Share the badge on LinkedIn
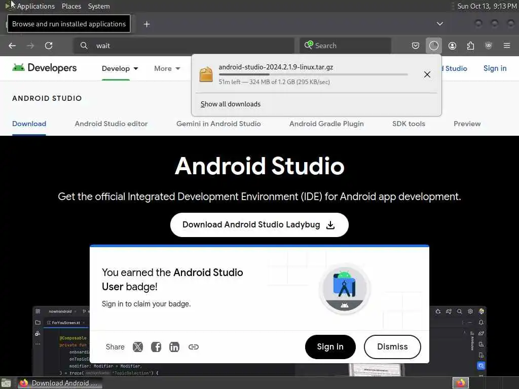This screenshot has height=389, width=519. tap(174, 346)
